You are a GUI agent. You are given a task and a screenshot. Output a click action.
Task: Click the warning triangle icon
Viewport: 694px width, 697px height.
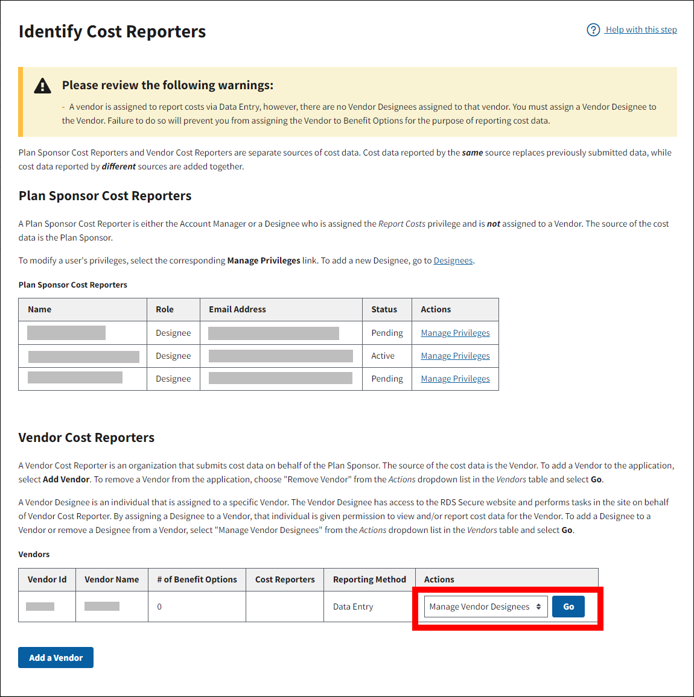click(x=42, y=86)
